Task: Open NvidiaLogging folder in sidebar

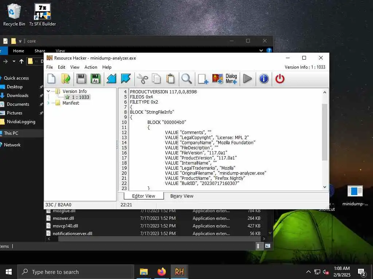Action: coord(21,122)
